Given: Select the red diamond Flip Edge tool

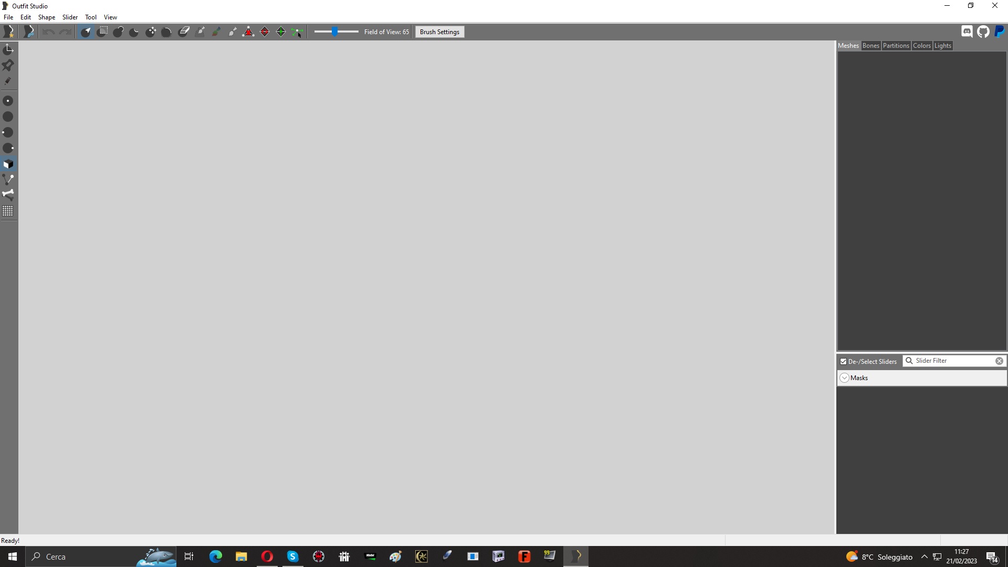Looking at the screenshot, I should click(265, 32).
